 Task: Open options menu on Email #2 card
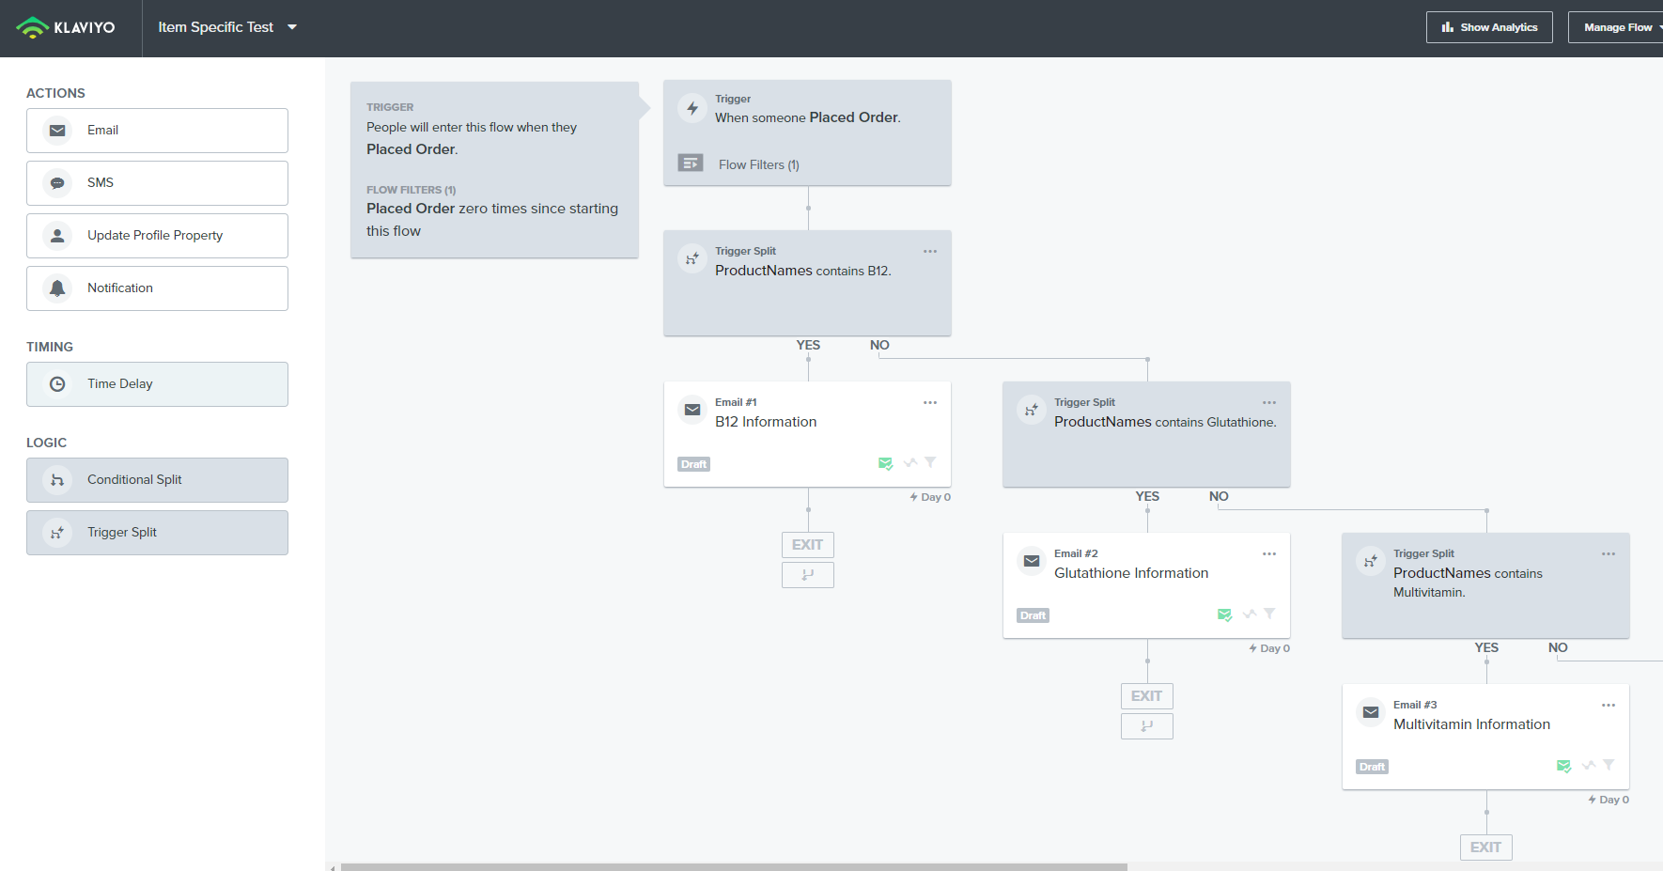click(1269, 553)
